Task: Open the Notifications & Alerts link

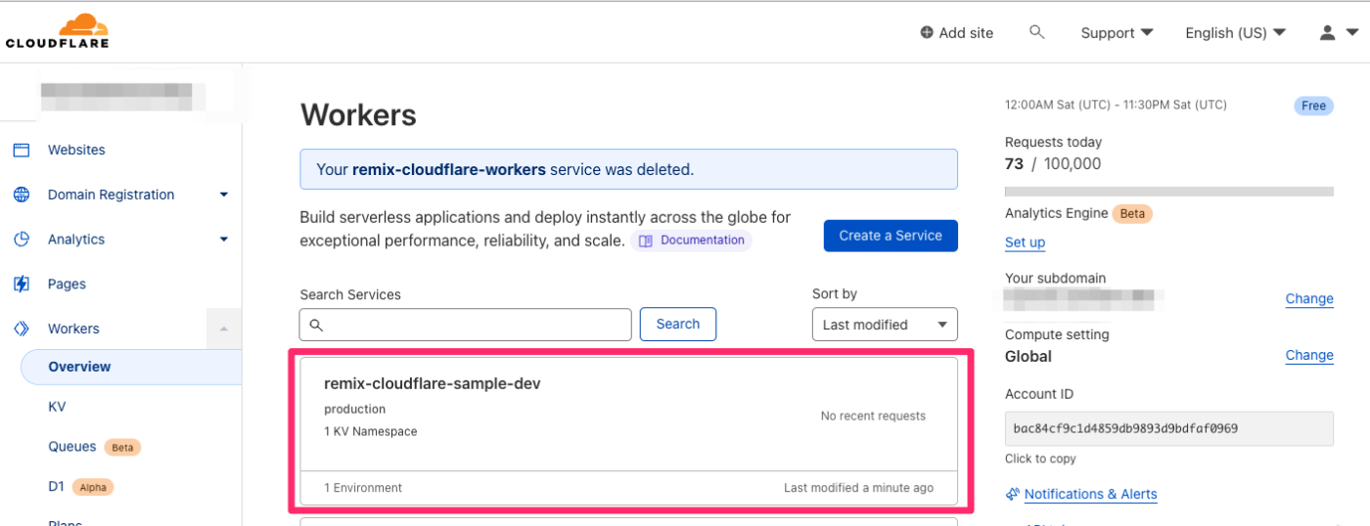Action: tap(1090, 494)
